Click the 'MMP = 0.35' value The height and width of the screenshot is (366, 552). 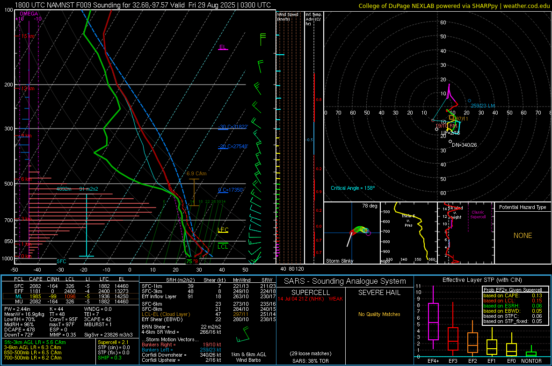63,335
